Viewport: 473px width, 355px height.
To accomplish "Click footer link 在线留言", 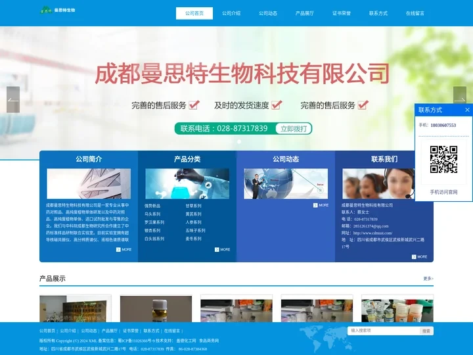I will tap(172, 331).
